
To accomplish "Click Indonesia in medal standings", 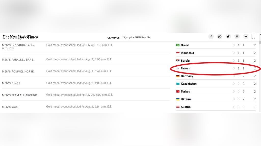I will (187, 53).
